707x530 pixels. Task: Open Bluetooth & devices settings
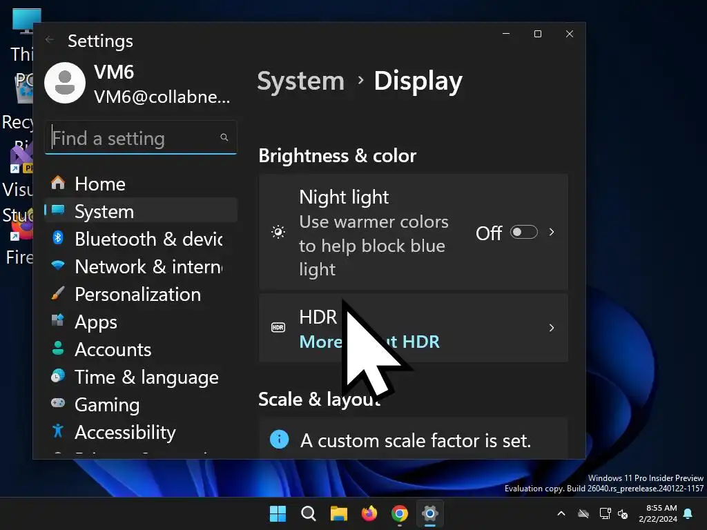pyautogui.click(x=141, y=239)
